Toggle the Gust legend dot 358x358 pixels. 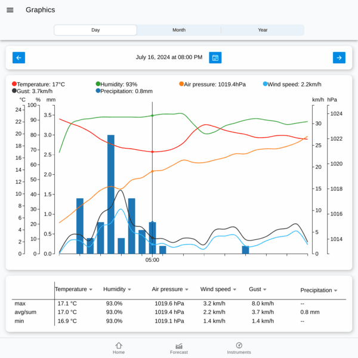(x=14, y=91)
